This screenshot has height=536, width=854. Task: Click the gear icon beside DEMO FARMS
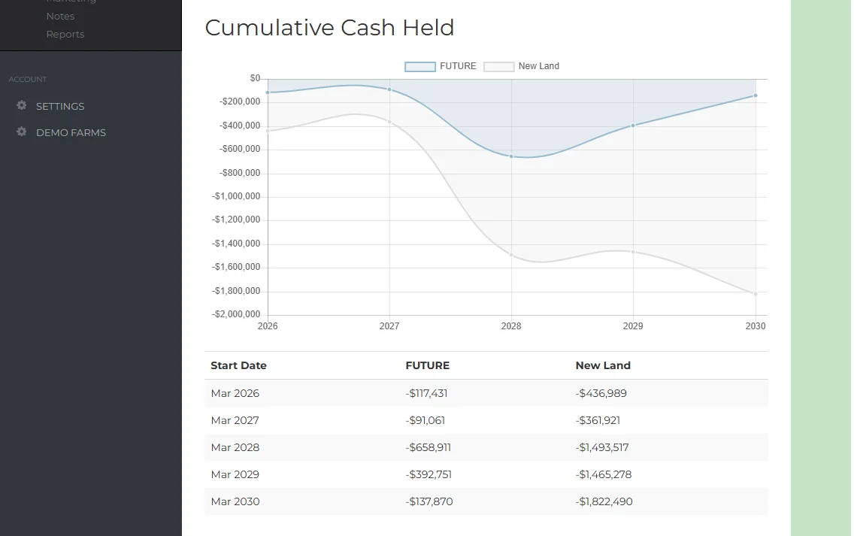[22, 132]
